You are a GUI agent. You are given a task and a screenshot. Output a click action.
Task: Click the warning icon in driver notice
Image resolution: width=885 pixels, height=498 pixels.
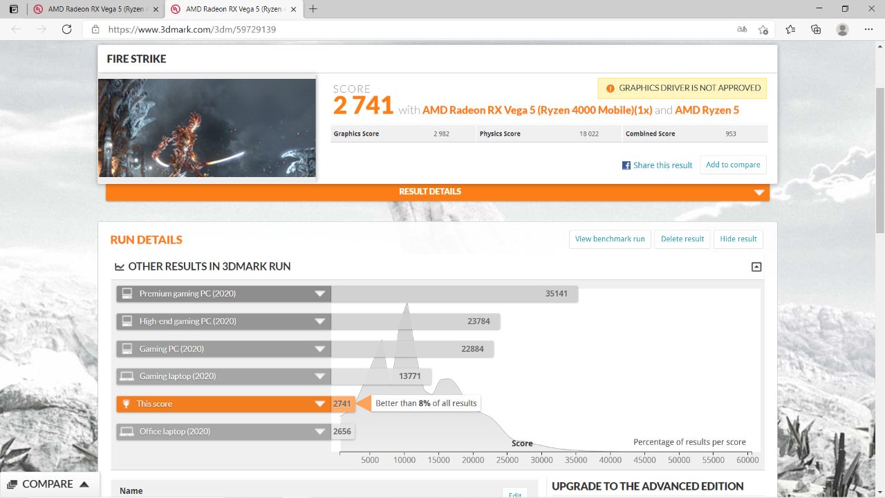point(610,88)
